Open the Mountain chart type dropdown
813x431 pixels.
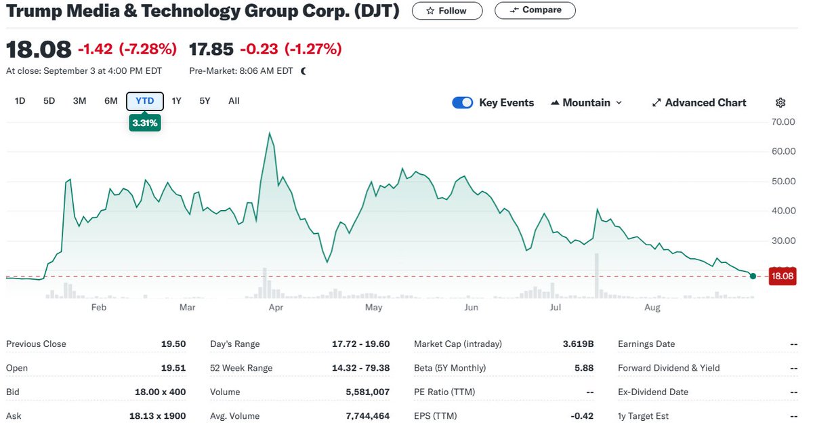click(586, 103)
